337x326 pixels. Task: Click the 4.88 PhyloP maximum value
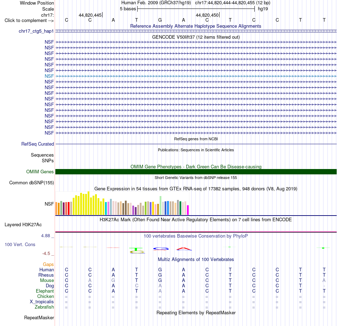[45, 236]
